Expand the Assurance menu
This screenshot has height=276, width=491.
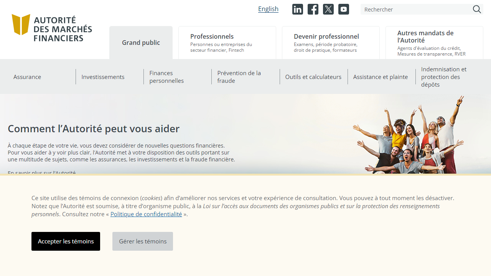coord(27,77)
